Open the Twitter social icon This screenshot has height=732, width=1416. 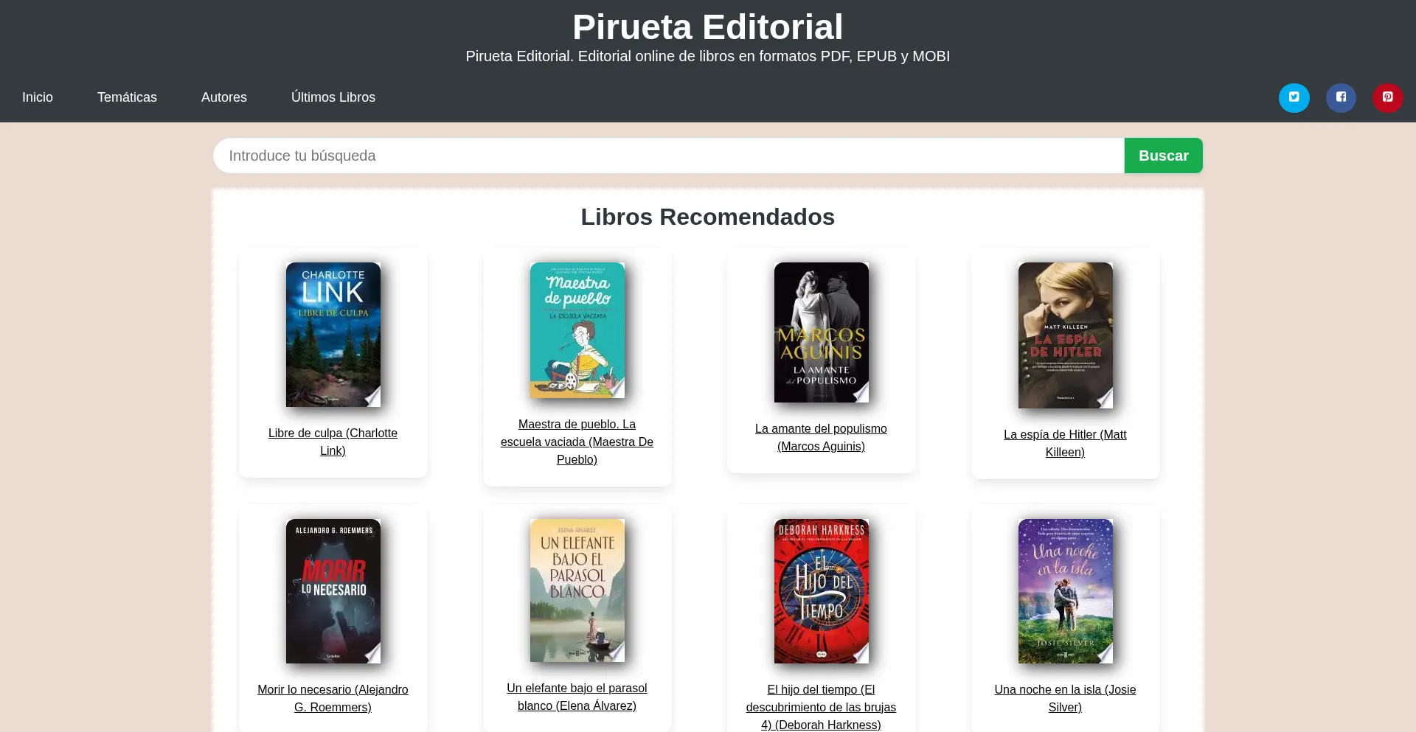1294,97
